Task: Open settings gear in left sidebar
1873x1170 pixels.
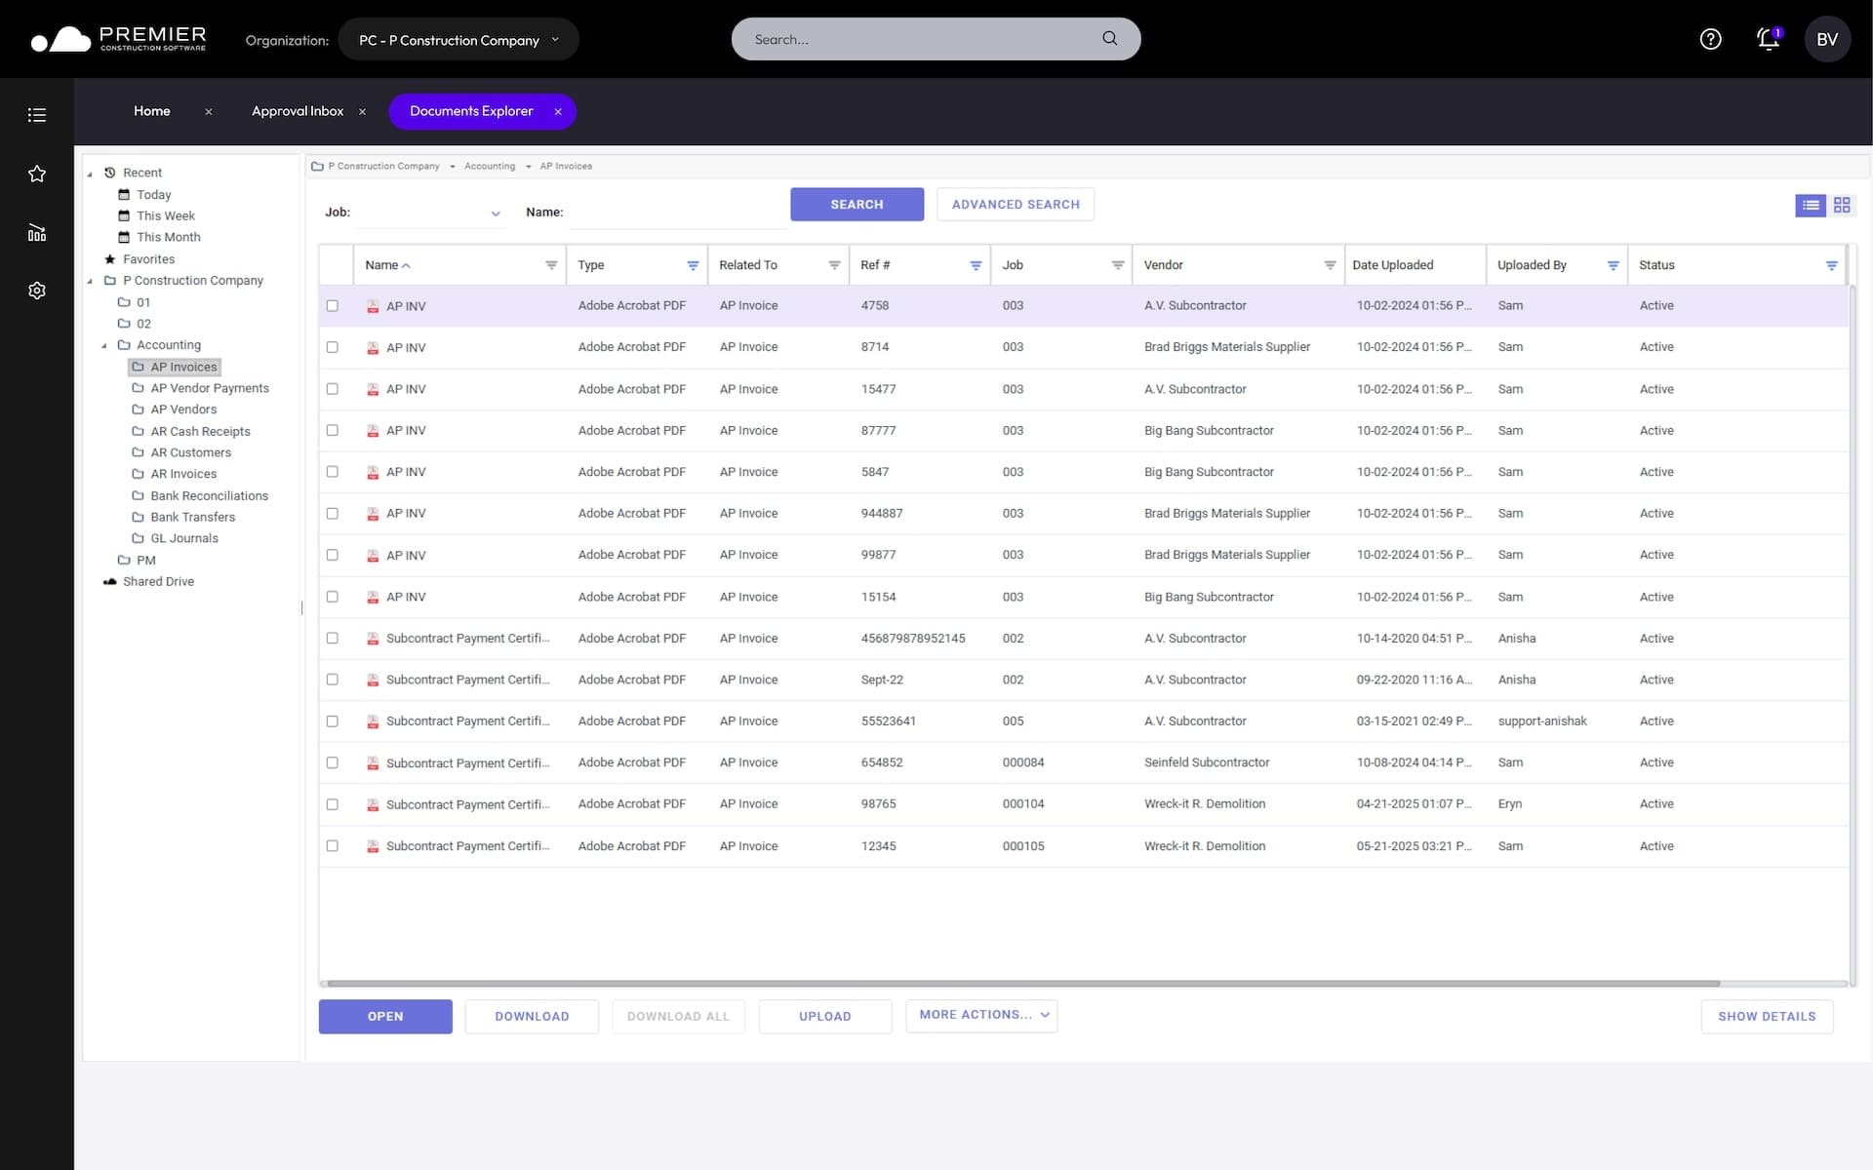Action: click(x=37, y=291)
